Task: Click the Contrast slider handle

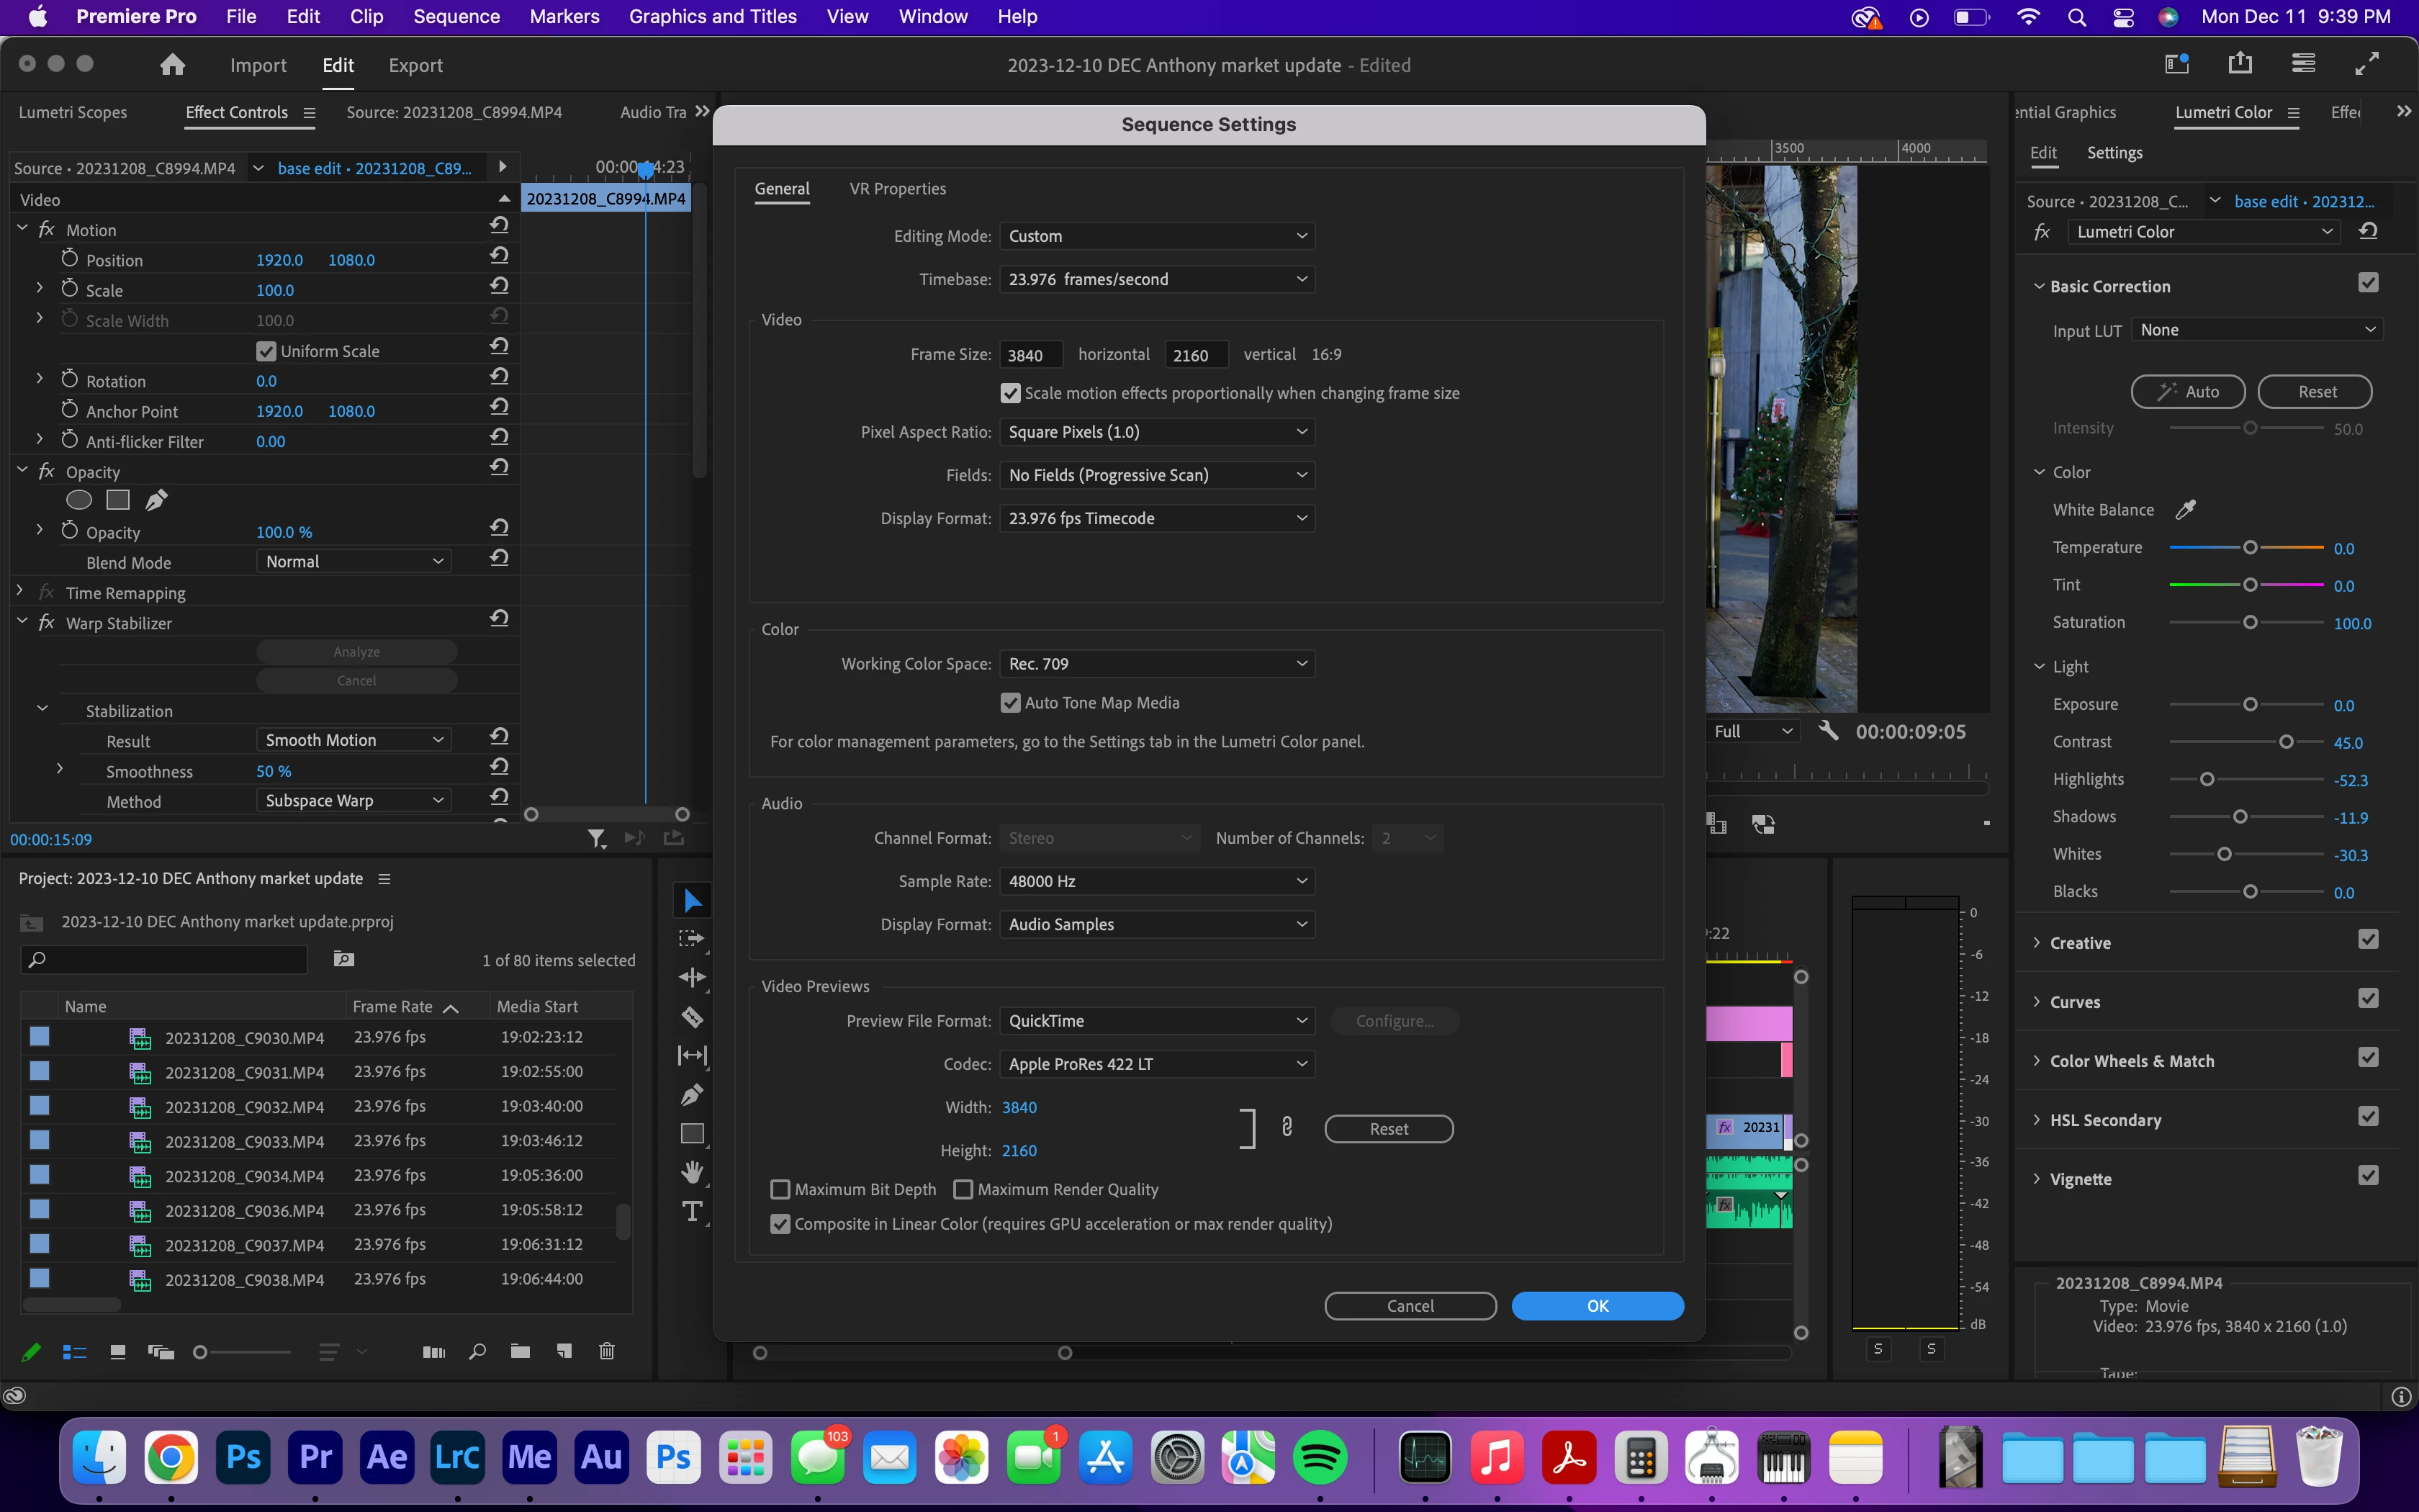Action: 2286,742
